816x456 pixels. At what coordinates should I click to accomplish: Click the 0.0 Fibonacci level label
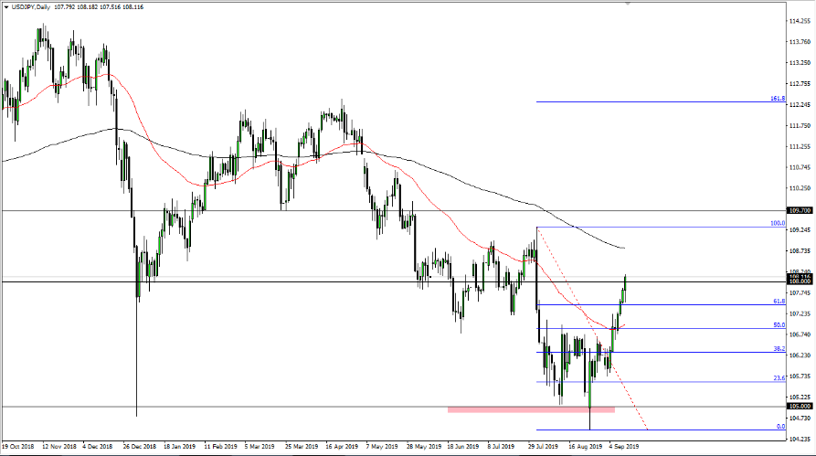[780, 426]
